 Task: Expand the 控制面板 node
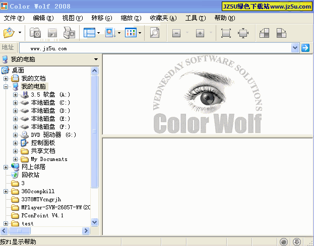click(x=16, y=143)
